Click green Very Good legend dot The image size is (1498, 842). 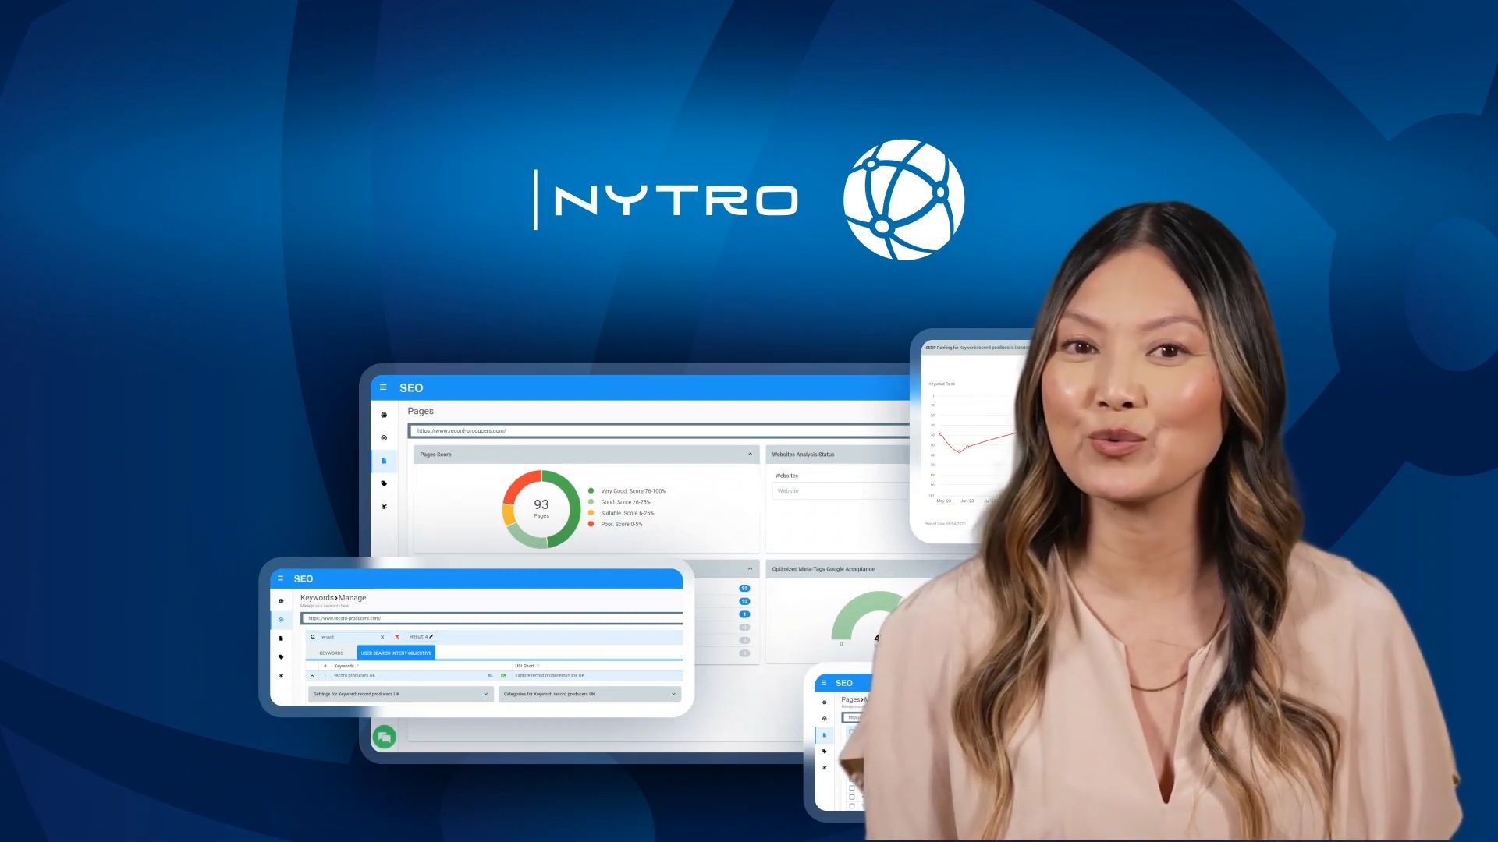tap(591, 491)
